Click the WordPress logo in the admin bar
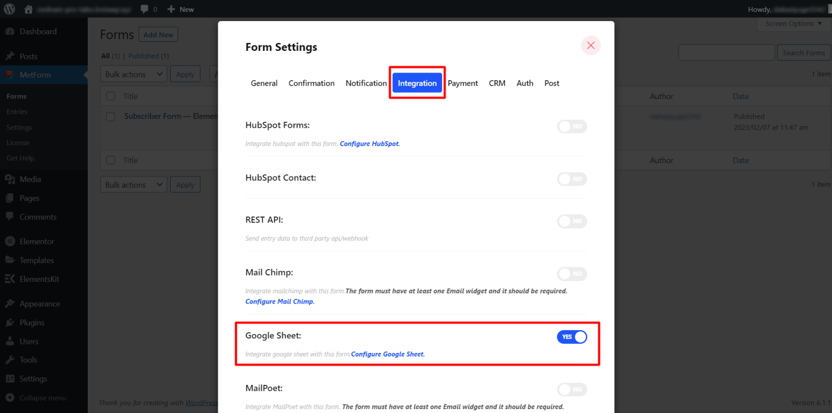Image resolution: width=832 pixels, height=413 pixels. (x=9, y=9)
